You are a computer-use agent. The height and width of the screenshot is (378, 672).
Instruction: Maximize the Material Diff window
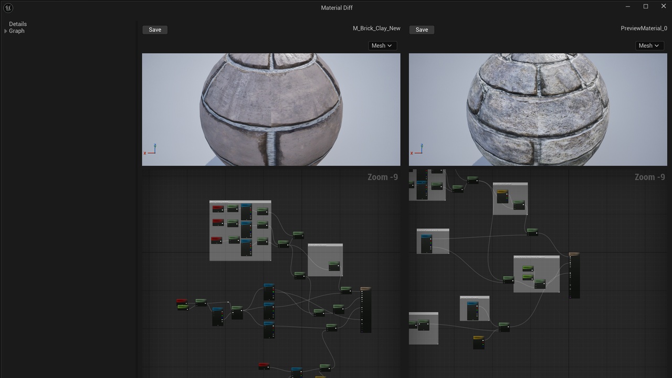646,6
